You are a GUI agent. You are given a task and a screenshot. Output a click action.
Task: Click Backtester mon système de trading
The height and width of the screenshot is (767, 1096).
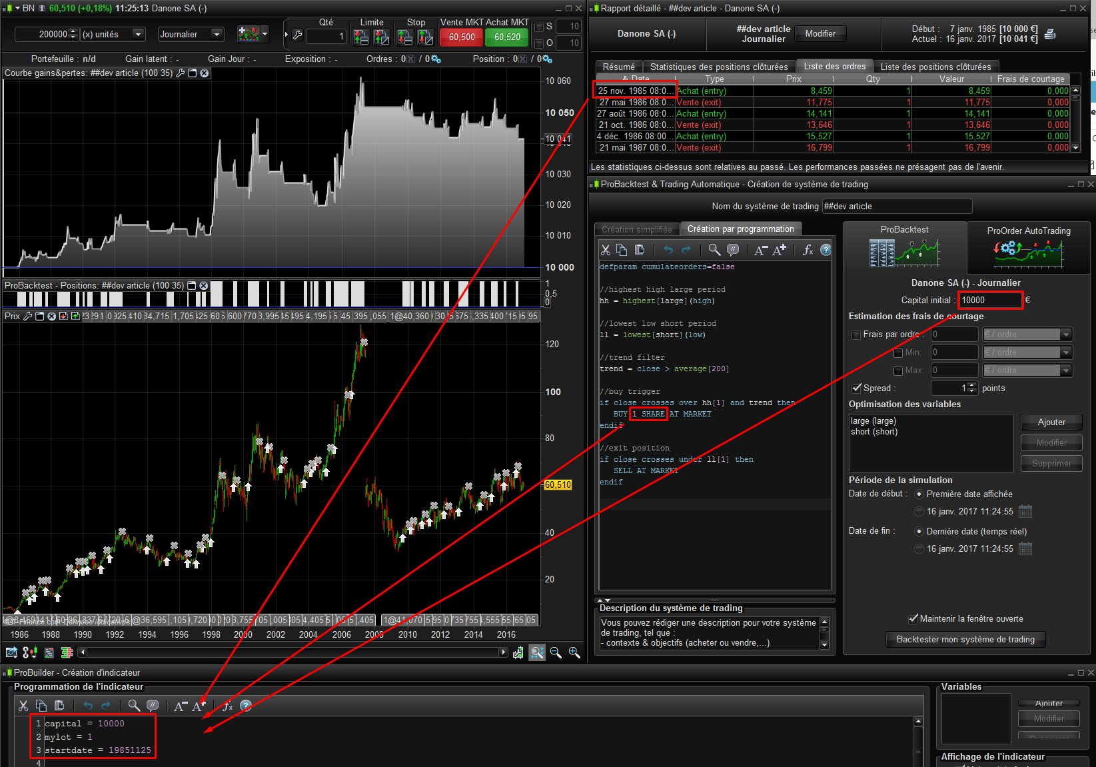point(965,640)
